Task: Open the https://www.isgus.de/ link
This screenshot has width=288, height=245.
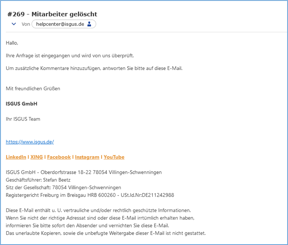Action: pos(30,142)
